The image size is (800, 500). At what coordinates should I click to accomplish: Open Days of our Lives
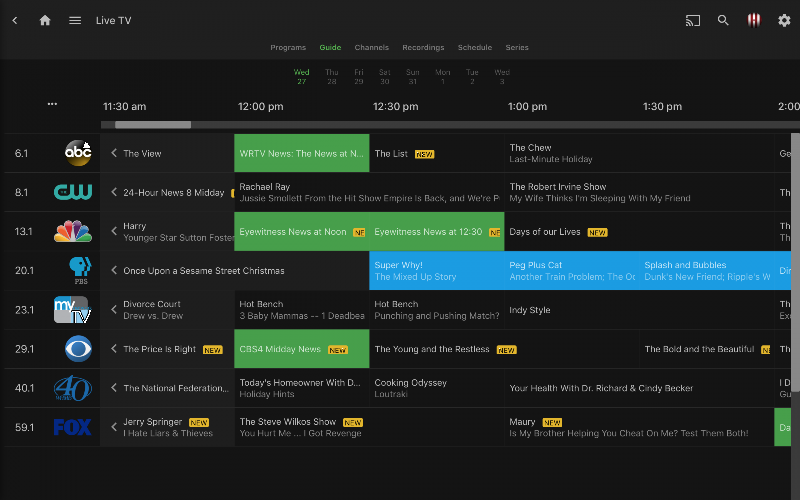coord(639,231)
